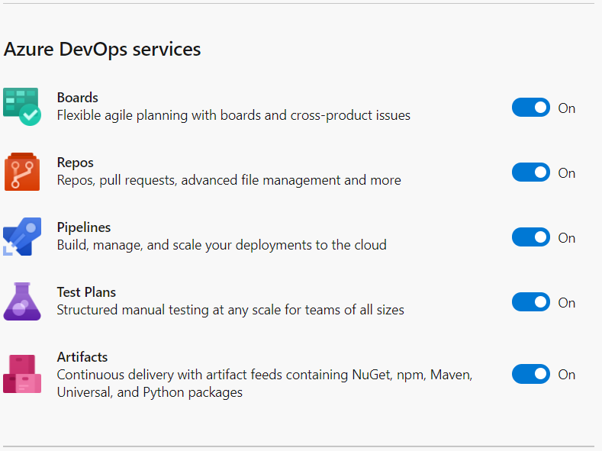Disable the Repos service toggle
The image size is (602, 451).
point(530,172)
